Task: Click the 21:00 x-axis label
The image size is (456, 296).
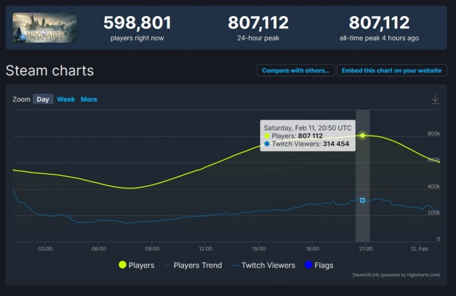Action: (365, 249)
